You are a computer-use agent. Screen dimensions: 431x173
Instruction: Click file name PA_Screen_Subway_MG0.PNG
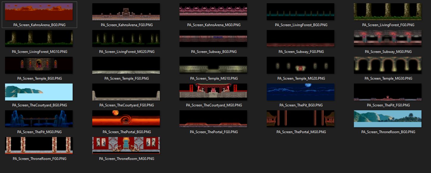pos(388,52)
